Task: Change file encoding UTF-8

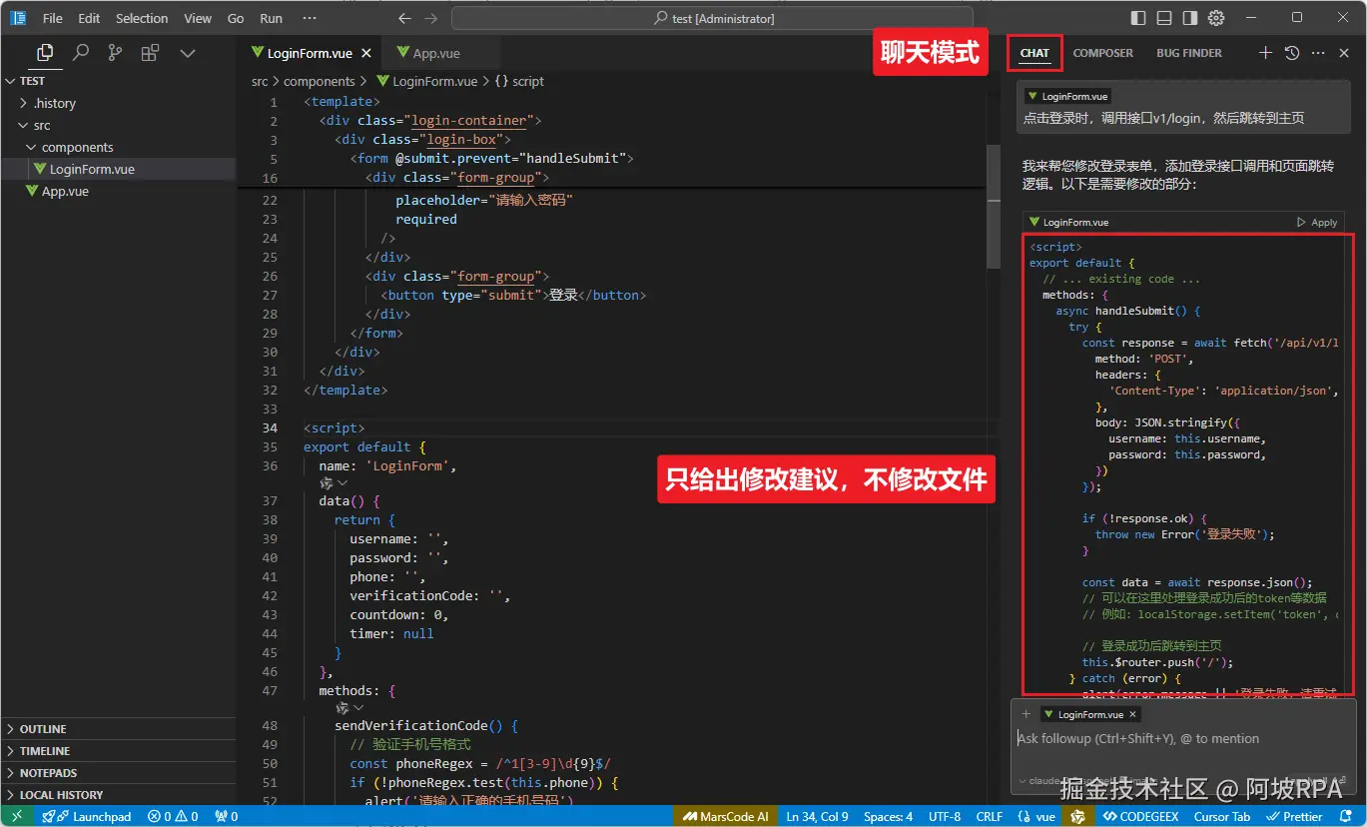Action: tap(945, 816)
